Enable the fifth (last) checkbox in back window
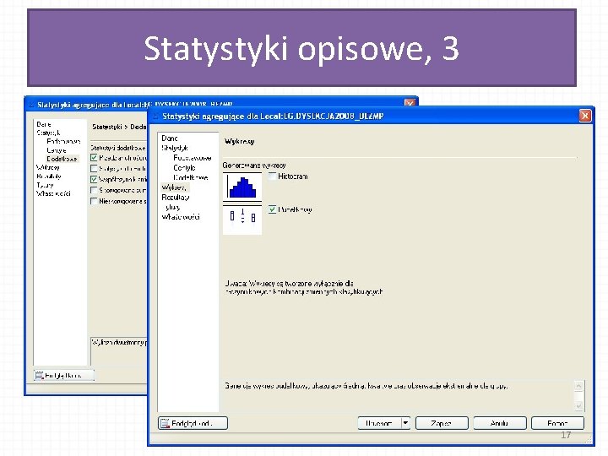The height and width of the screenshot is (456, 608). coord(94,201)
